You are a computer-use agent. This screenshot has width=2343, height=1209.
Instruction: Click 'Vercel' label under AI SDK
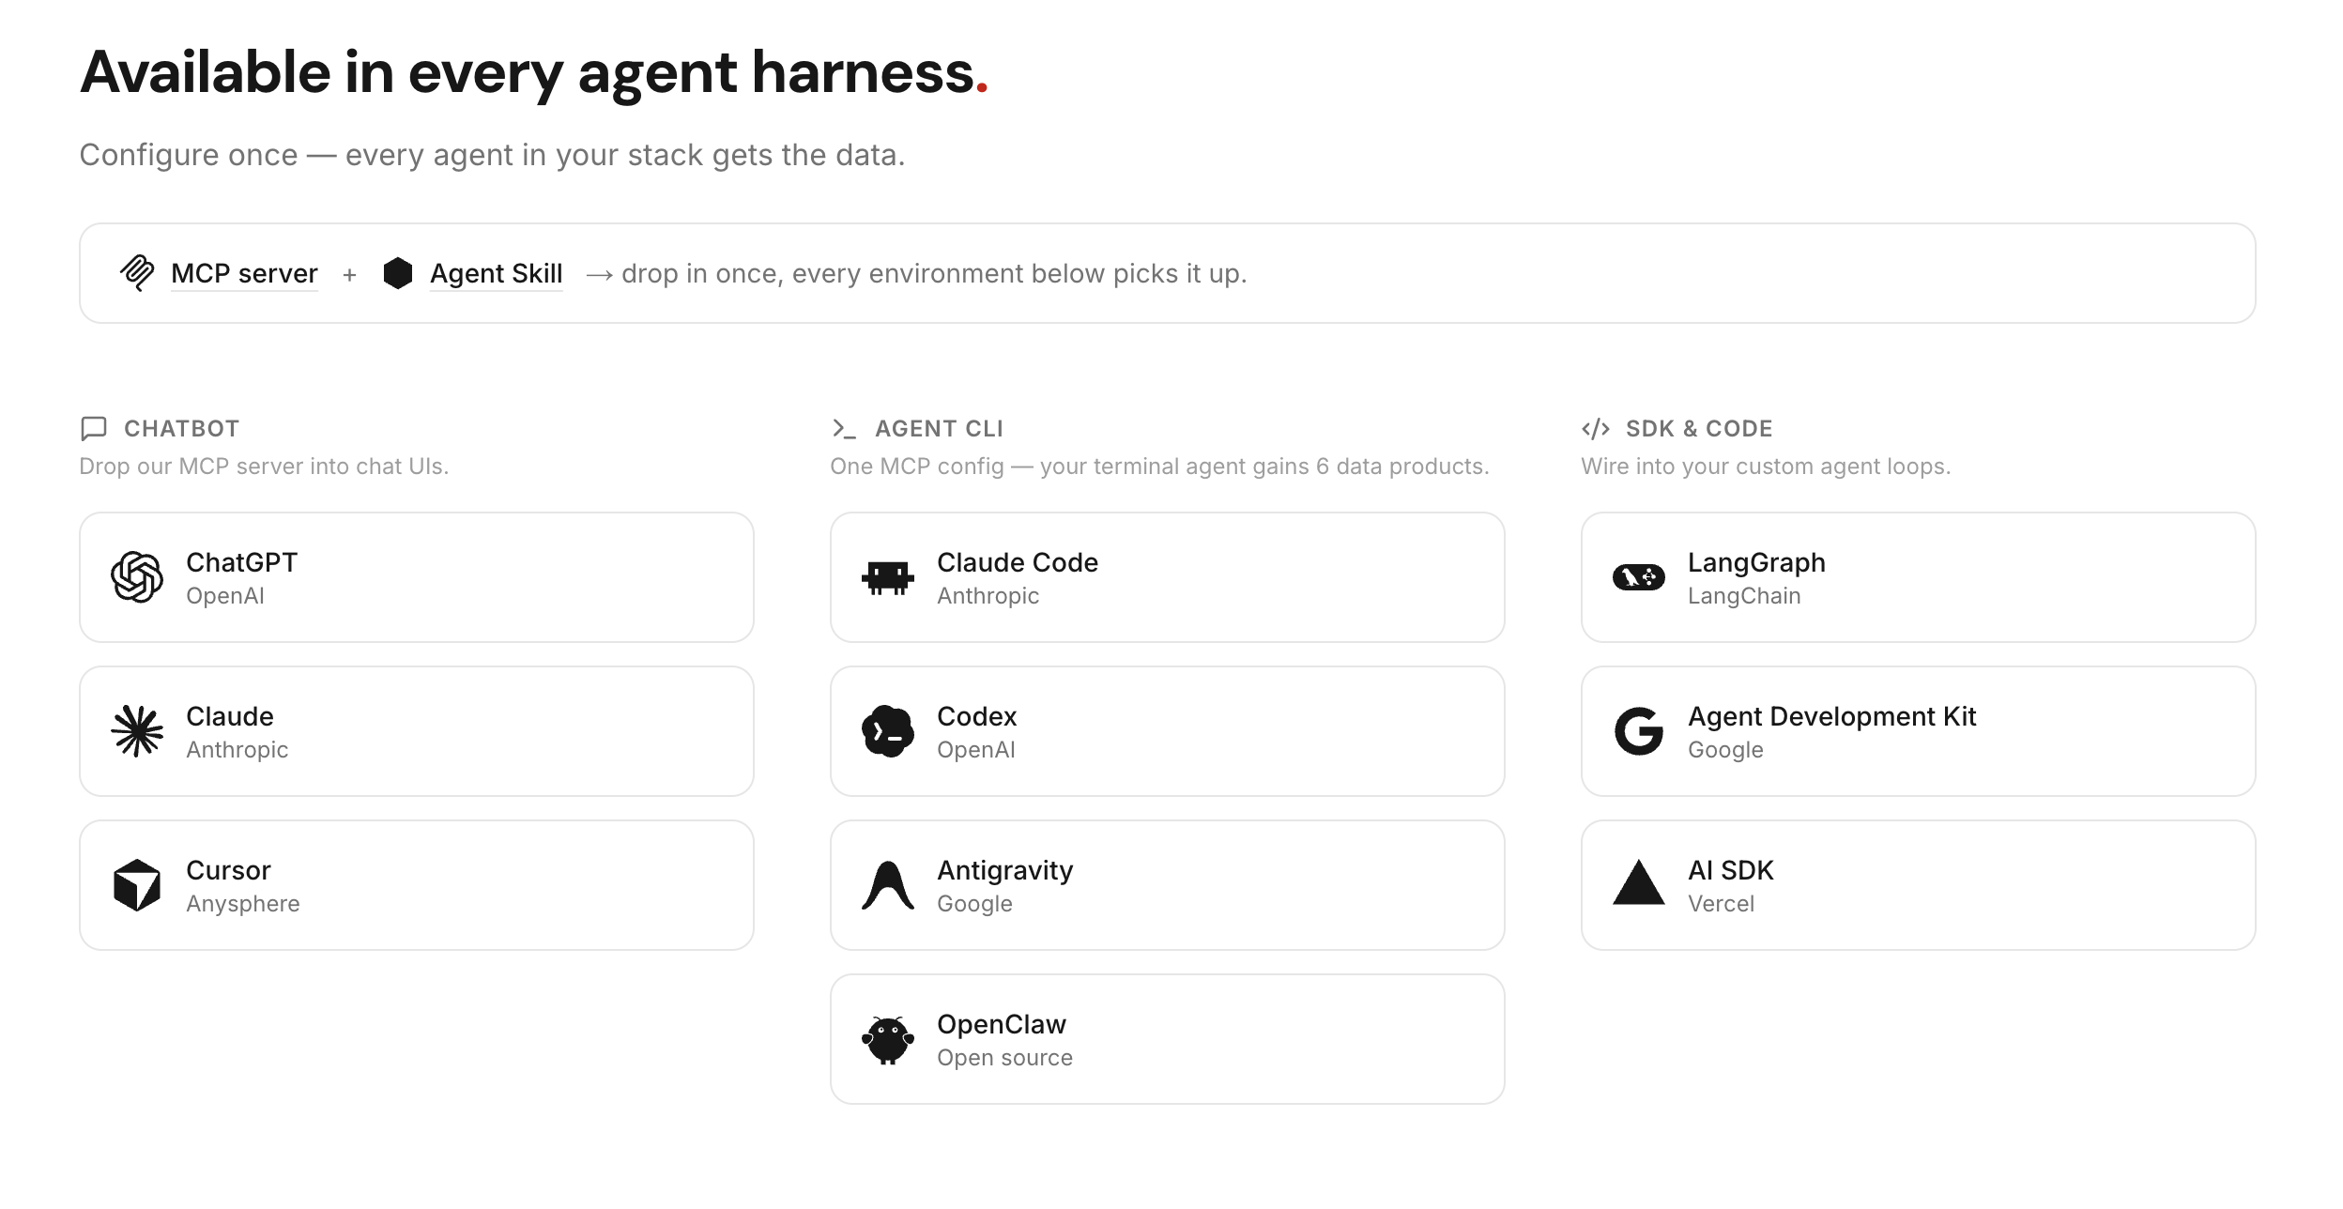(1721, 904)
